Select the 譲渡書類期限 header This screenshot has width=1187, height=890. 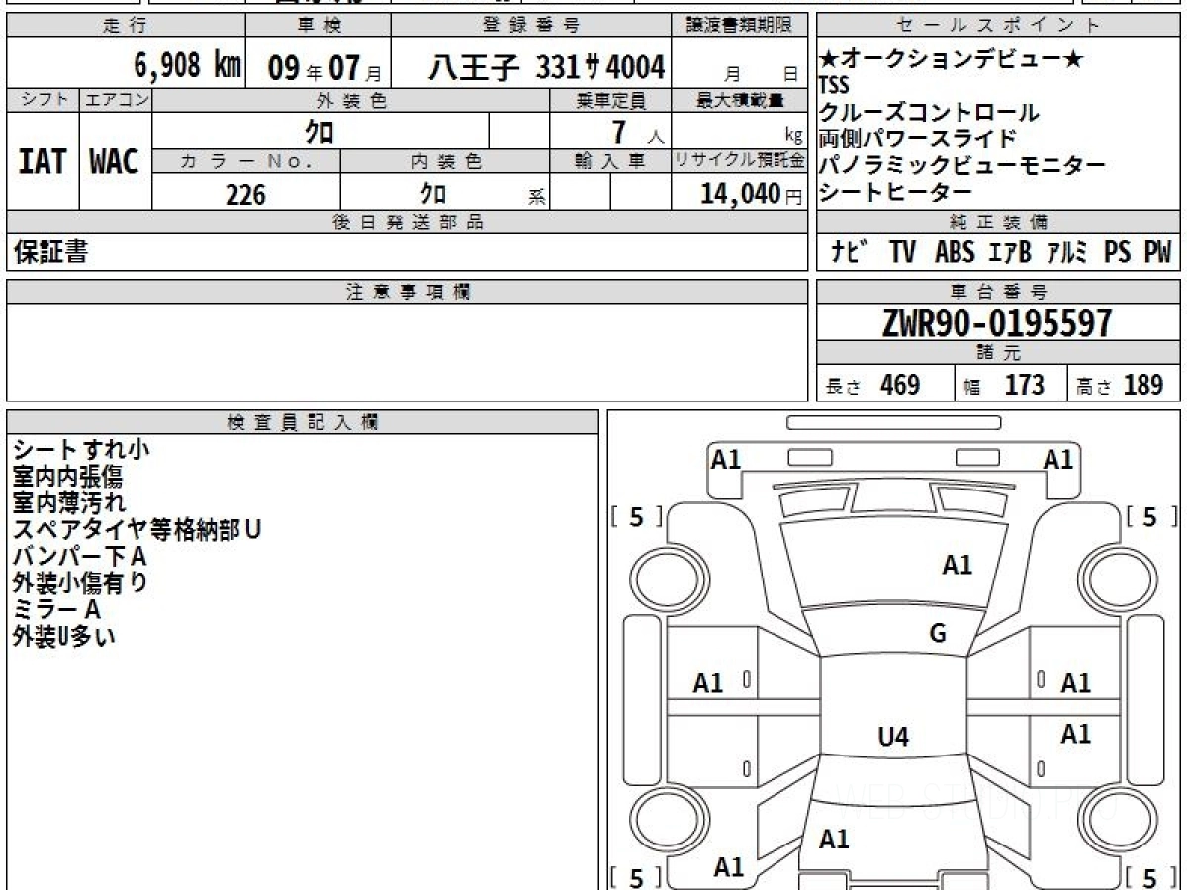point(740,26)
